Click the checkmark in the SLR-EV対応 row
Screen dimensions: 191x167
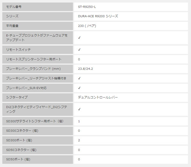[x=79, y=88]
